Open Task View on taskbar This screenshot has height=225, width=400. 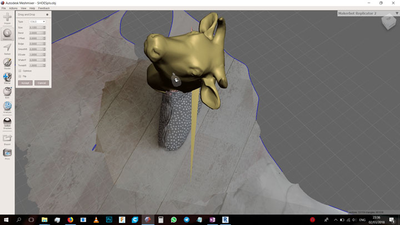(31, 219)
